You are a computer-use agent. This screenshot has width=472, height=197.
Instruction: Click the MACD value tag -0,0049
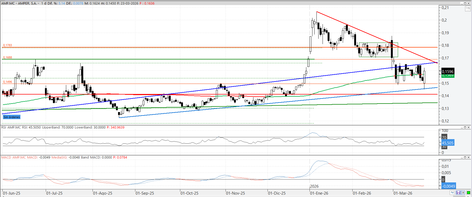449,186
